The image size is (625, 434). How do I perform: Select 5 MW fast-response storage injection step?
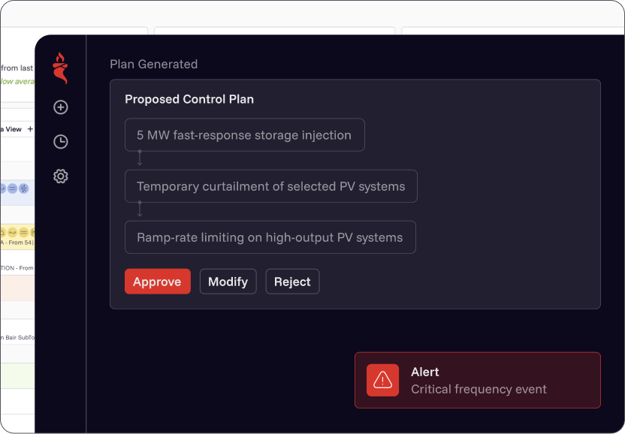(x=244, y=135)
